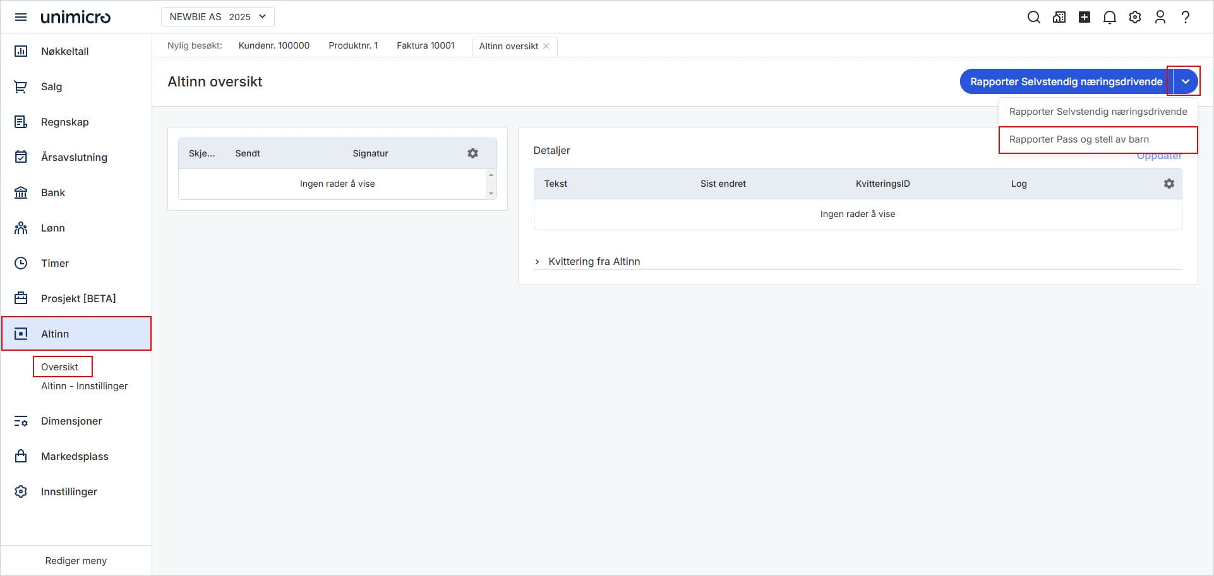Open recently visited Kundenr. 100000
Screen dimensions: 1214x576
coord(274,45)
